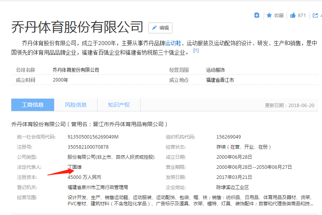Switch to the 知识产权 tab

click(x=119, y=105)
